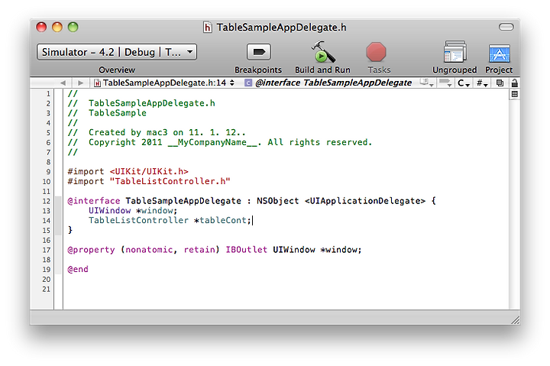Click the Build and Run hammer icon
This screenshot has width=550, height=366.
322,52
